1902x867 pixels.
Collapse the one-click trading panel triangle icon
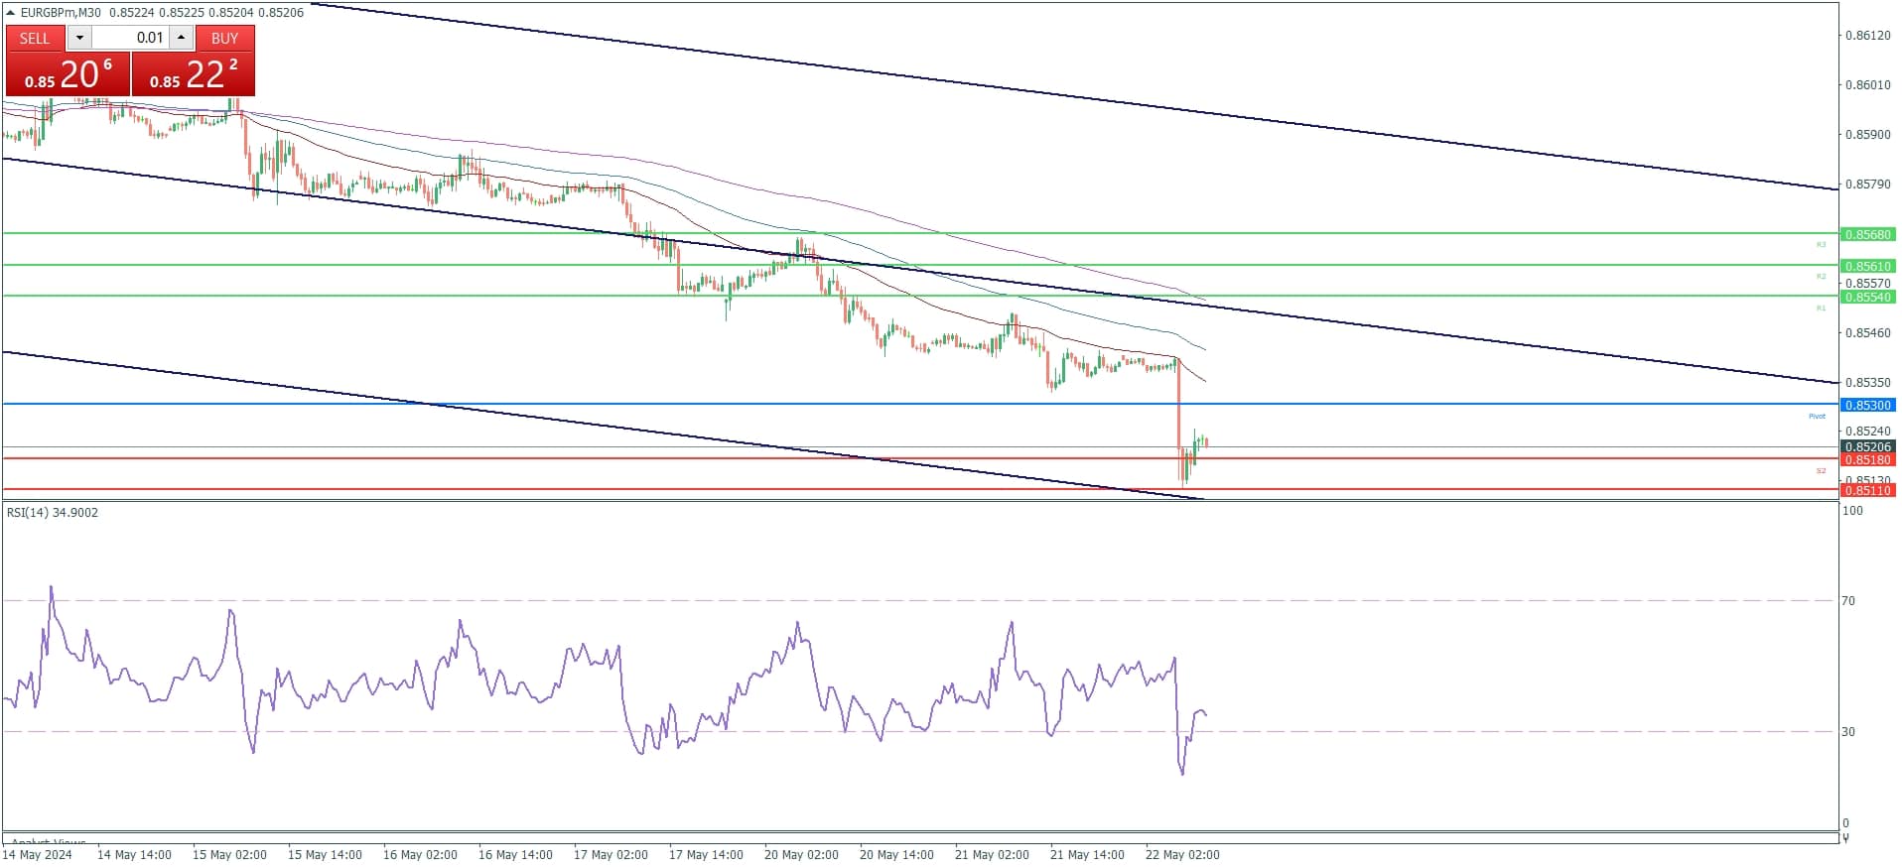click(11, 13)
